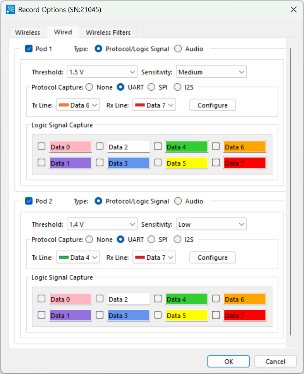304x374 pixels.
Task: Confirm settings with OK button
Action: point(228,362)
